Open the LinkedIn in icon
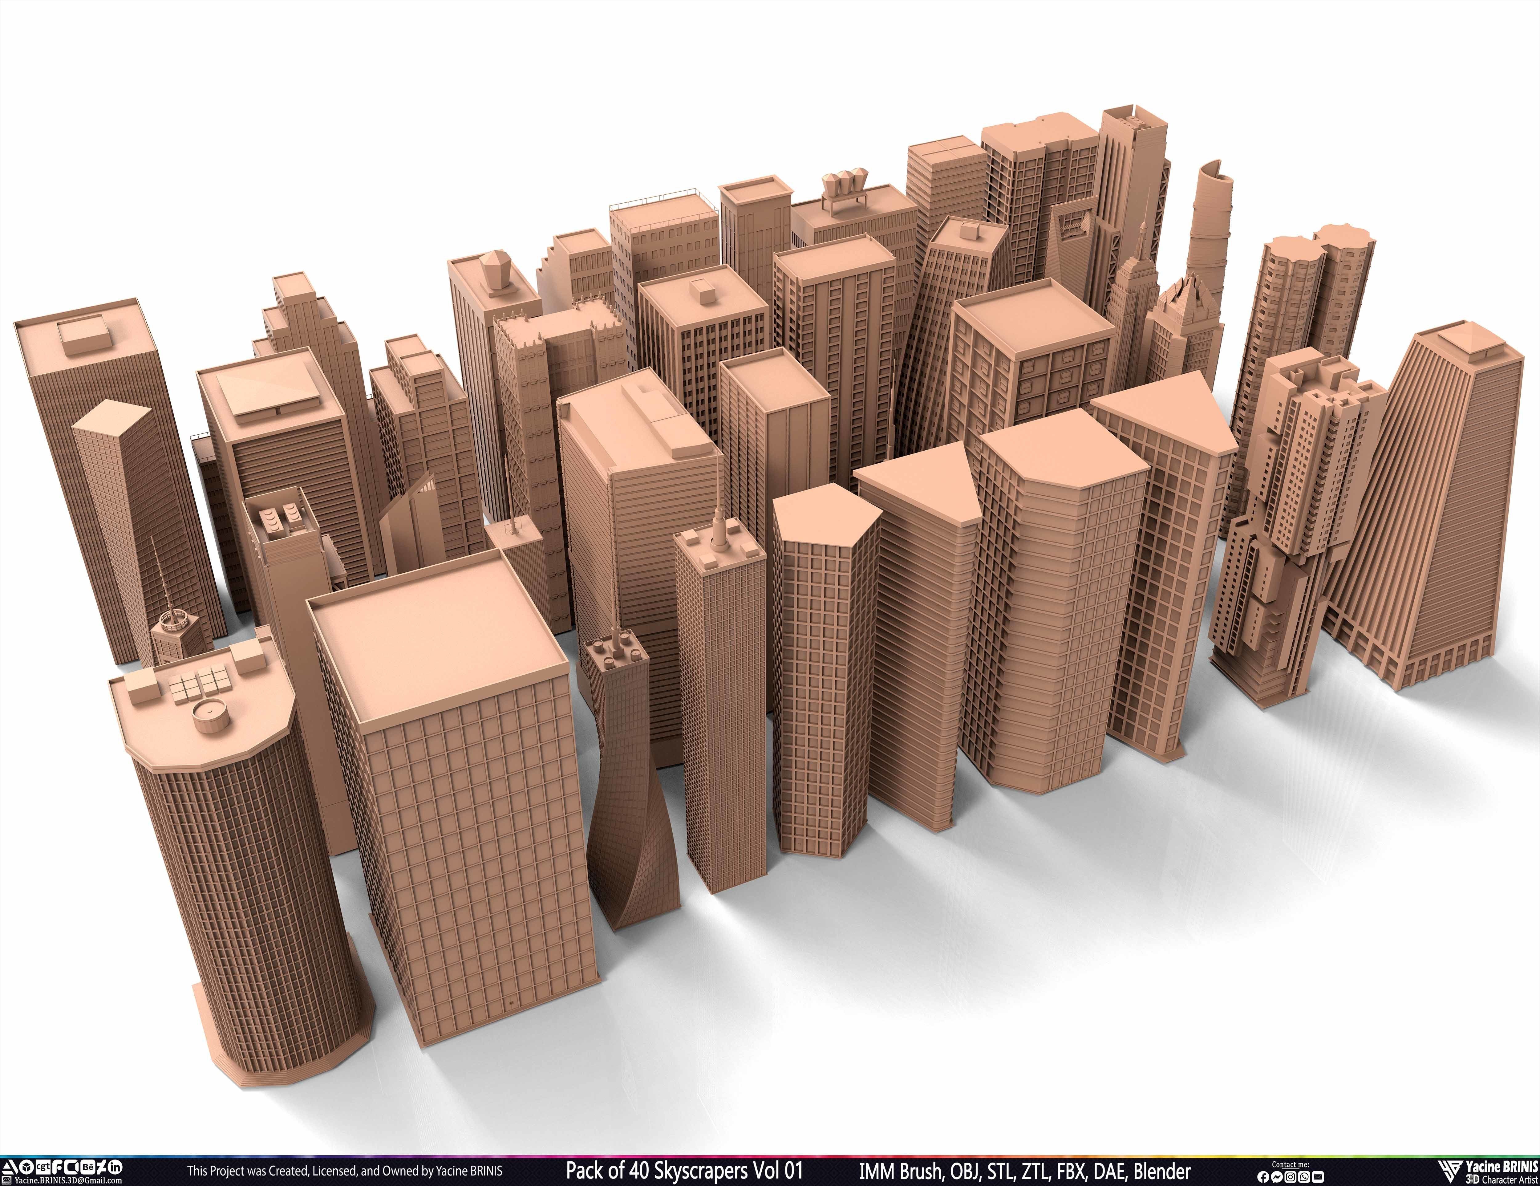This screenshot has height=1186, width=1540. pos(115,1167)
